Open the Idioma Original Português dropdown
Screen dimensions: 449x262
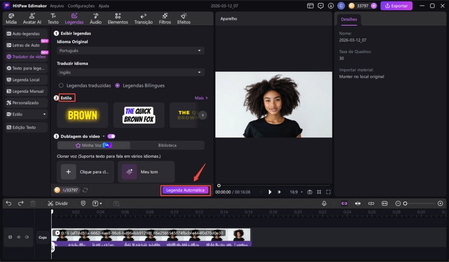[x=130, y=50]
